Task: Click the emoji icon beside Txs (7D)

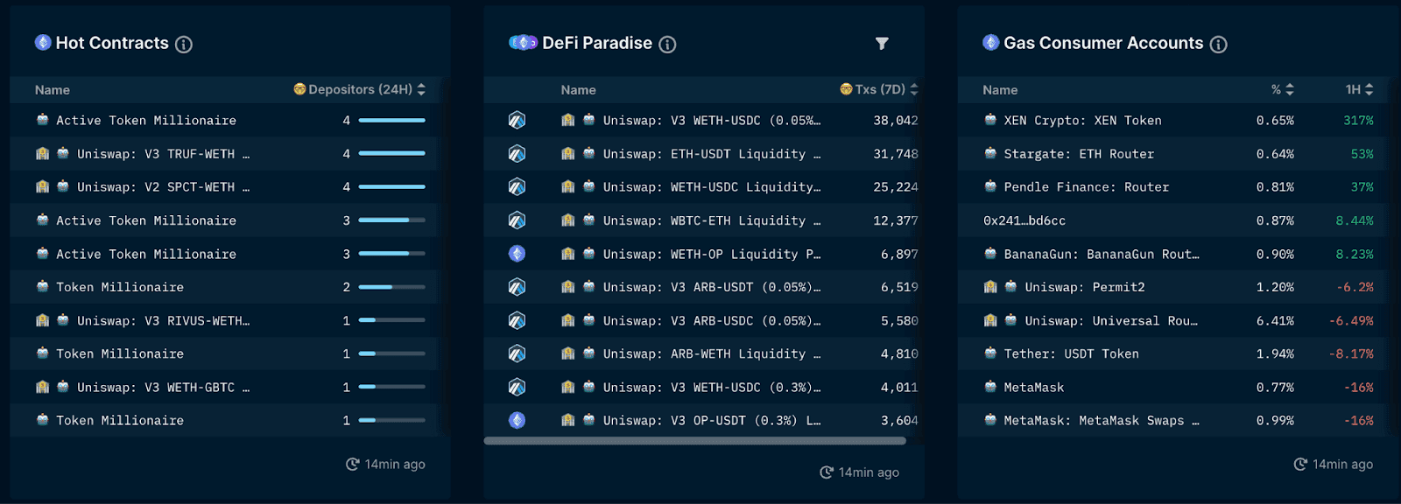Action: (846, 89)
